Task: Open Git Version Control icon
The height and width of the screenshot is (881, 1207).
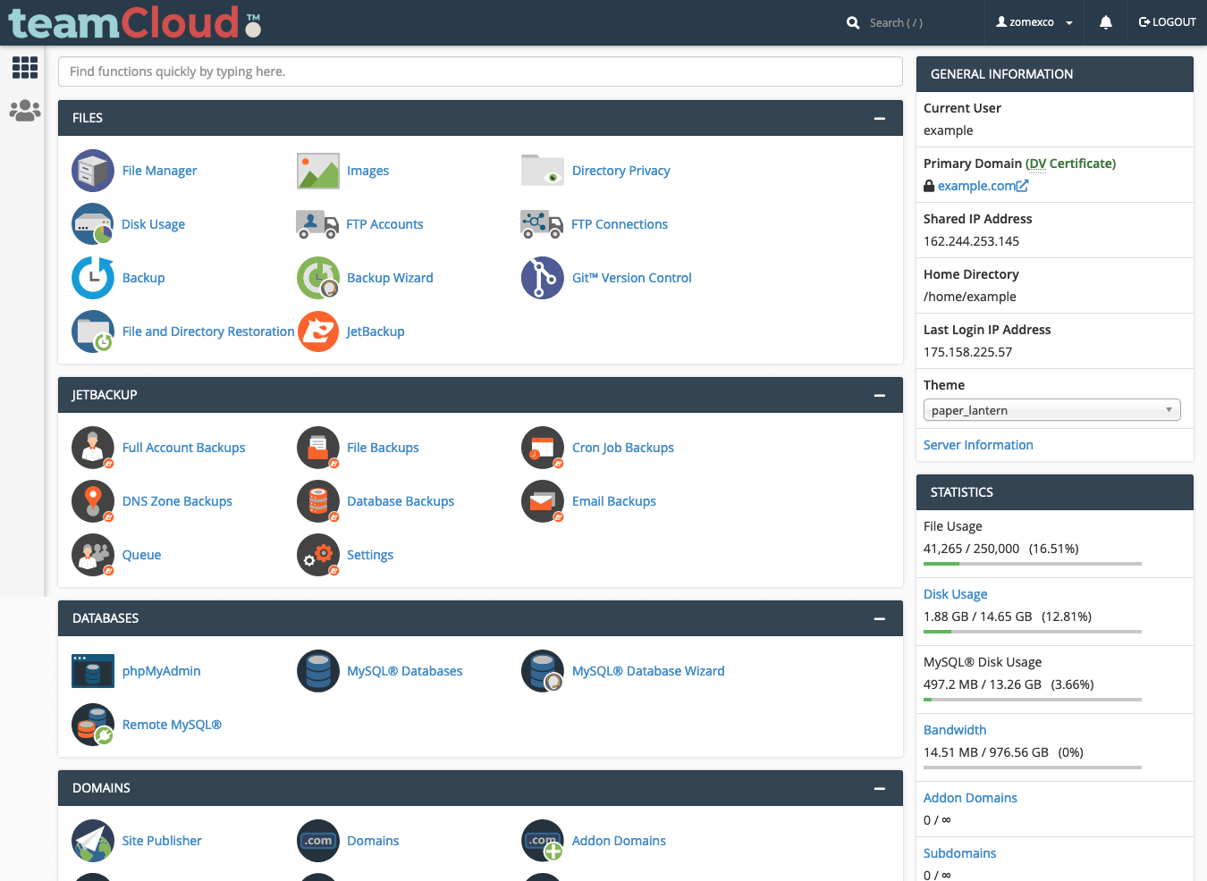Action: click(543, 278)
